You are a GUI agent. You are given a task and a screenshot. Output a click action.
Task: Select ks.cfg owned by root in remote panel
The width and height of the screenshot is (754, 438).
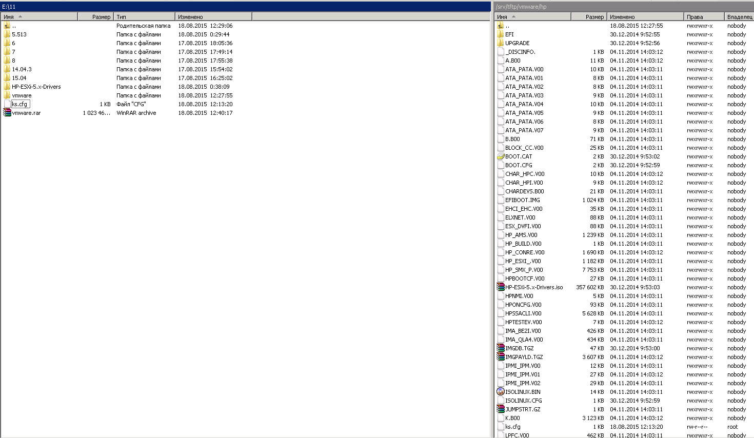pyautogui.click(x=513, y=427)
